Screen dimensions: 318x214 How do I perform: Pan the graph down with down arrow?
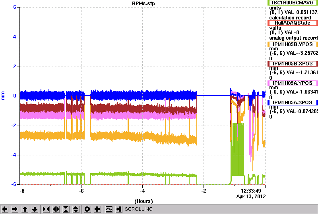click(x=35, y=209)
